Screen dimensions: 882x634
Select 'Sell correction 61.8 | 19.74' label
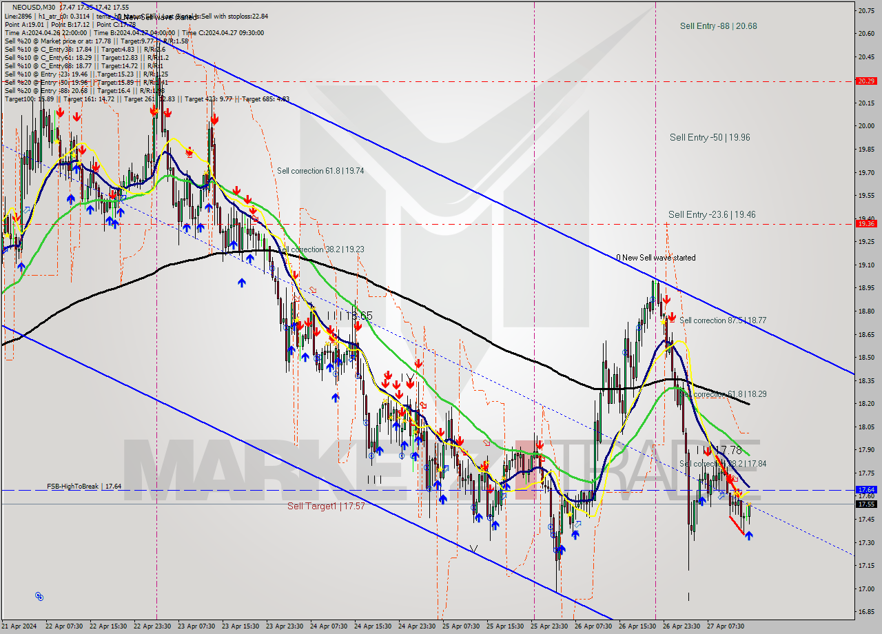(320, 171)
